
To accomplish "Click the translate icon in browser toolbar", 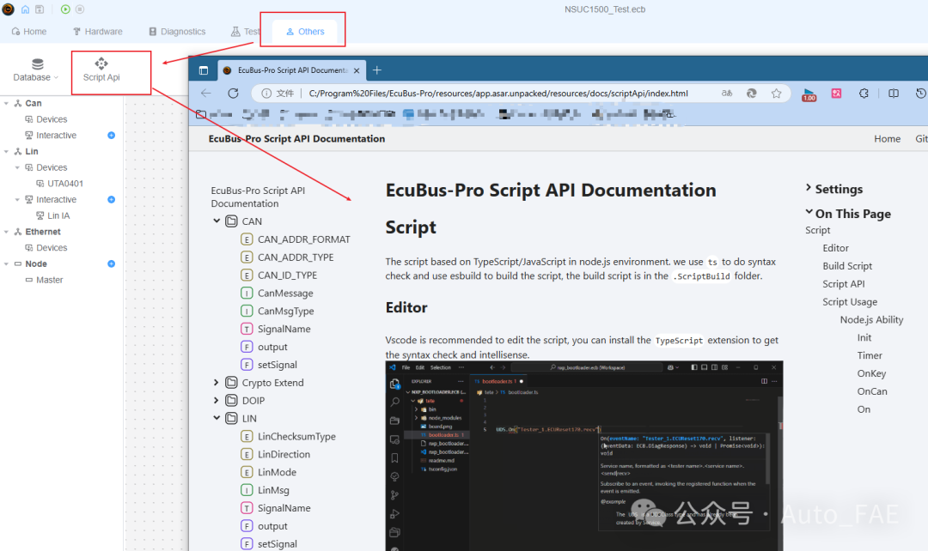I will click(x=836, y=93).
